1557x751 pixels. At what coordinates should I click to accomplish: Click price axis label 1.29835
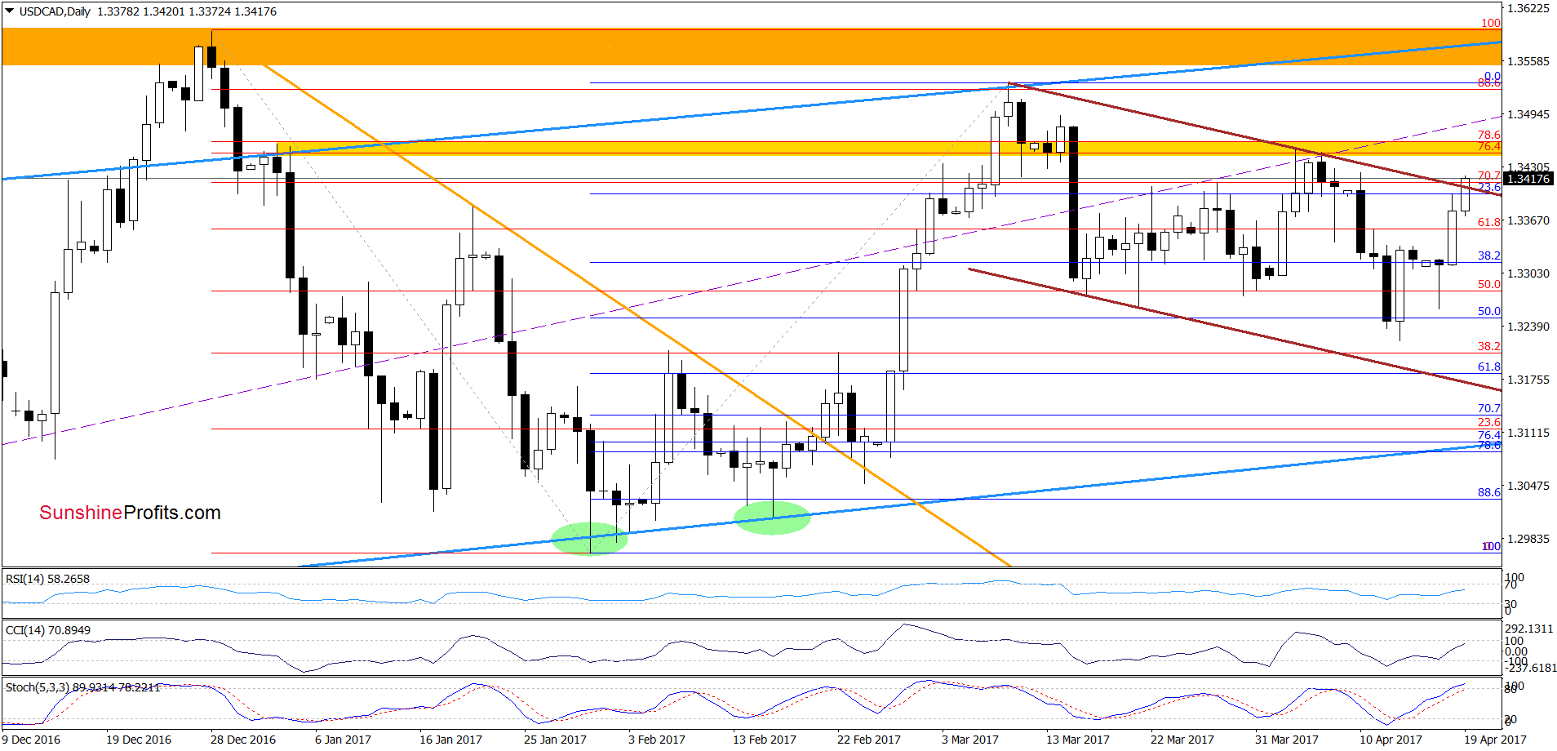pos(1528,539)
